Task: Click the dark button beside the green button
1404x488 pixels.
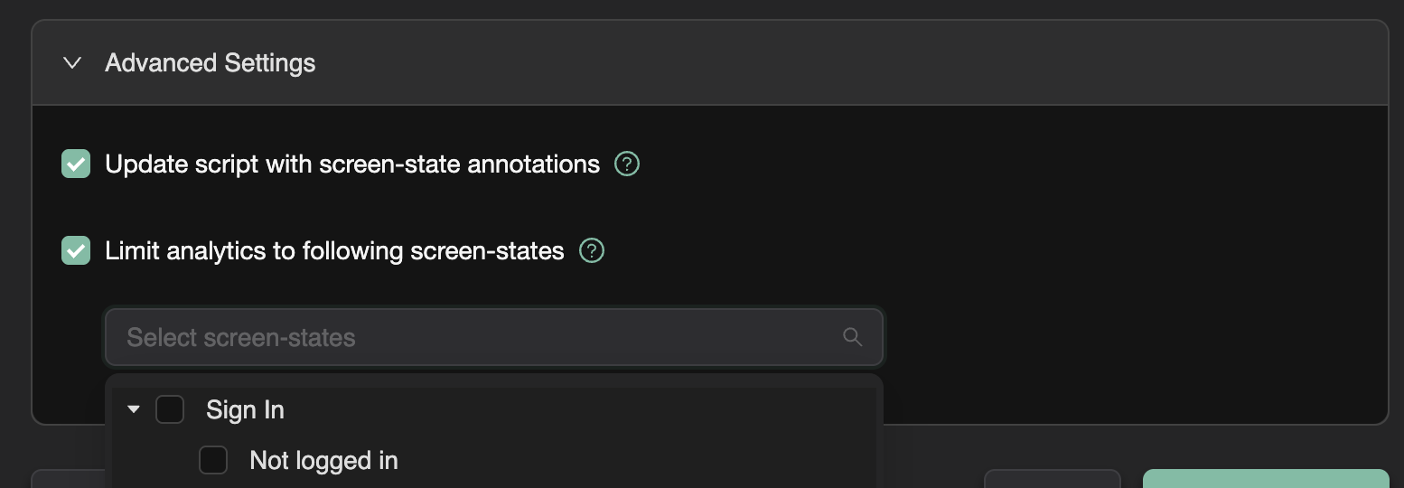Action: point(1052,479)
